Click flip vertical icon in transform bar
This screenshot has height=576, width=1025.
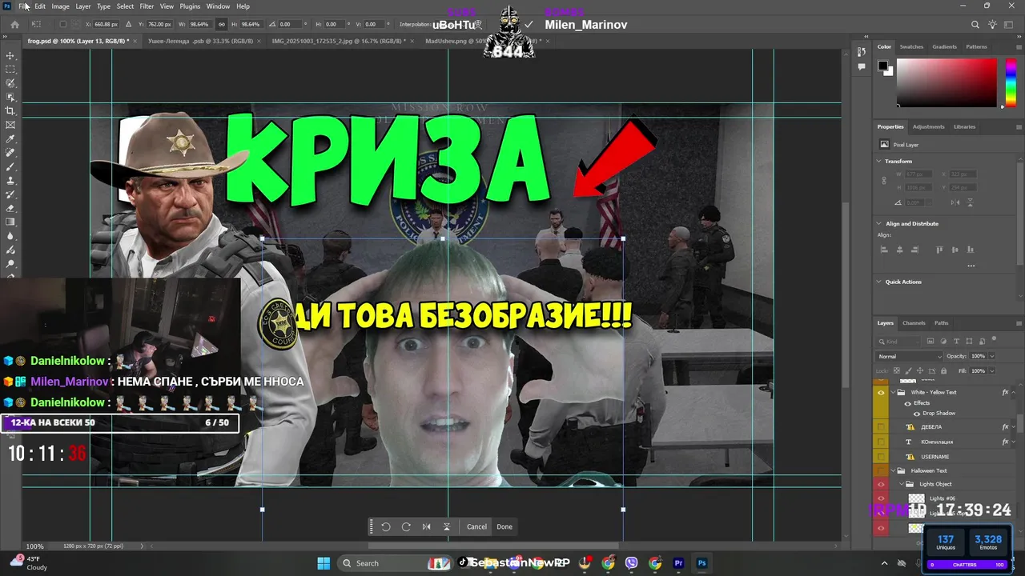tap(447, 526)
